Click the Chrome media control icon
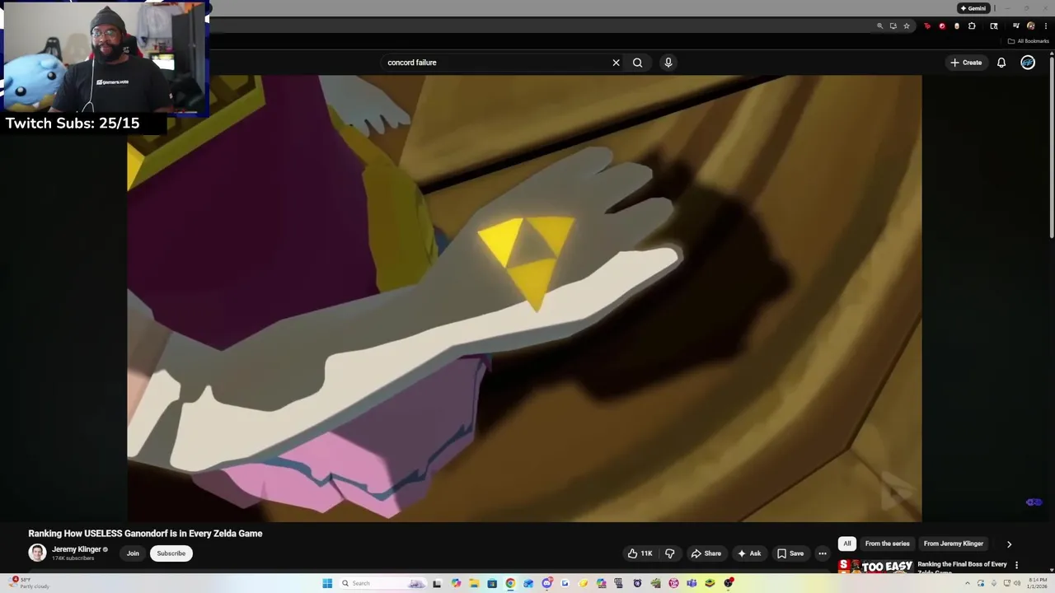The height and width of the screenshot is (593, 1055). (1015, 26)
